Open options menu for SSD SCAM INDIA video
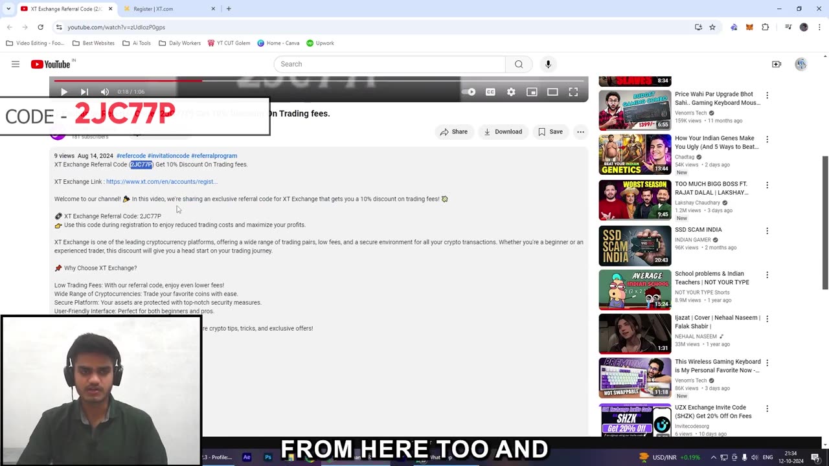 point(767,231)
